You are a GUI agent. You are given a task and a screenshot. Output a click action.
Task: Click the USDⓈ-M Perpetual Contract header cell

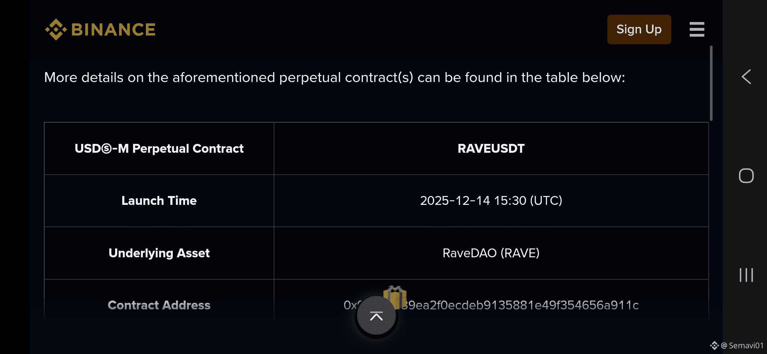pyautogui.click(x=159, y=148)
